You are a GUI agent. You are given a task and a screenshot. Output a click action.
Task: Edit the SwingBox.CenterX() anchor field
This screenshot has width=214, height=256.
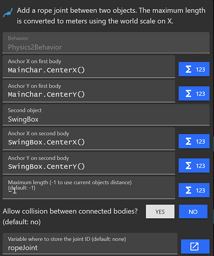[89, 139]
